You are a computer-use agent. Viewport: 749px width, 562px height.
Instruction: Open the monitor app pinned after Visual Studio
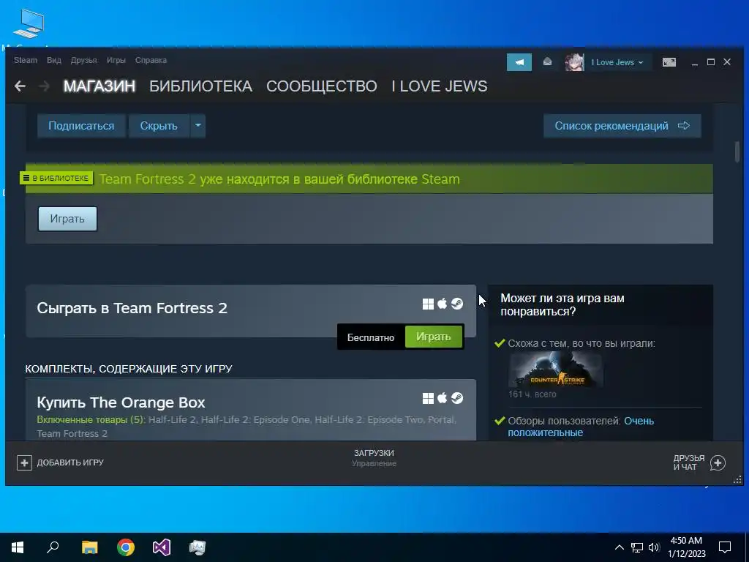pyautogui.click(x=197, y=547)
